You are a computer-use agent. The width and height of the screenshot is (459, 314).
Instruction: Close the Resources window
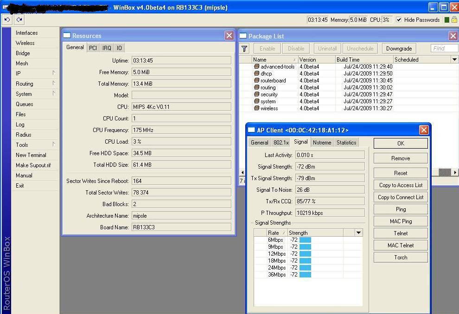pyautogui.click(x=229, y=36)
